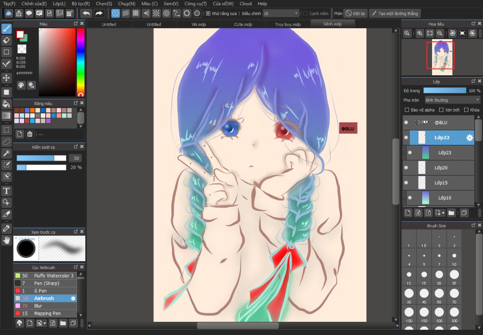
Task: Open the Bộ lọc(R) menu
Action: click(81, 4)
